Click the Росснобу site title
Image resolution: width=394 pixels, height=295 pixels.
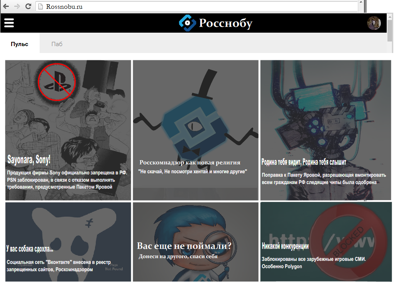tap(225, 23)
